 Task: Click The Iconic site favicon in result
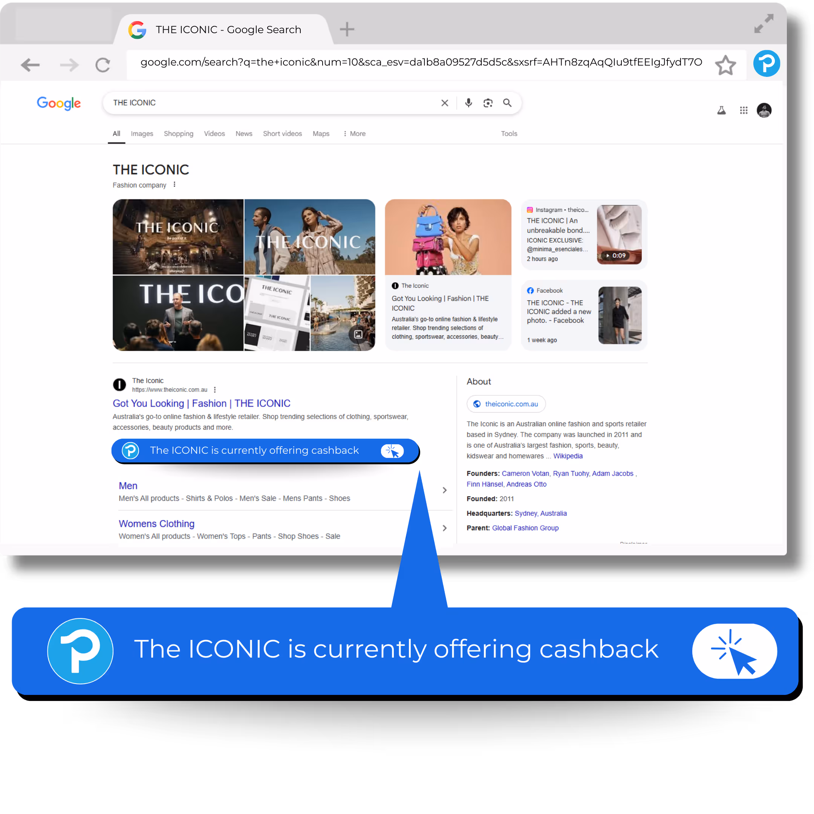pos(120,384)
